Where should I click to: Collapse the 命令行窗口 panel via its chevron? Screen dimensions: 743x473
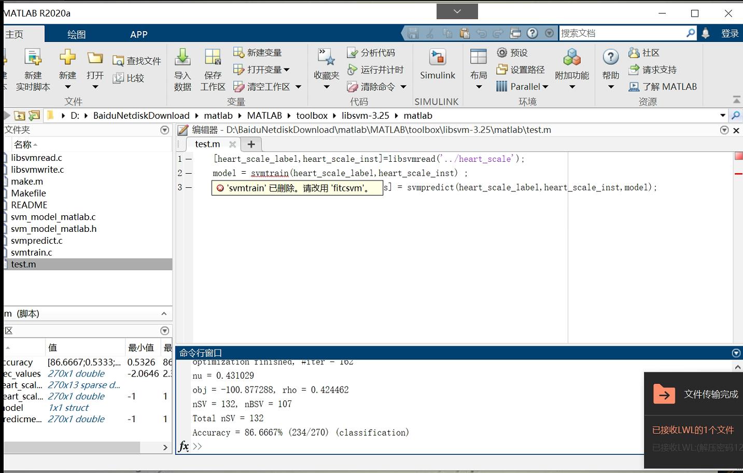(x=736, y=353)
